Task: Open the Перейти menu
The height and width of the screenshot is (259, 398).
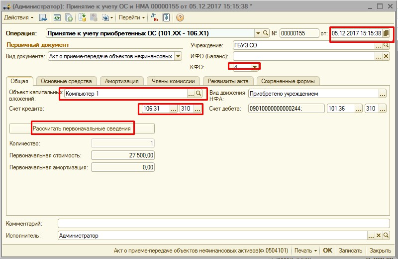Action: [x=132, y=17]
